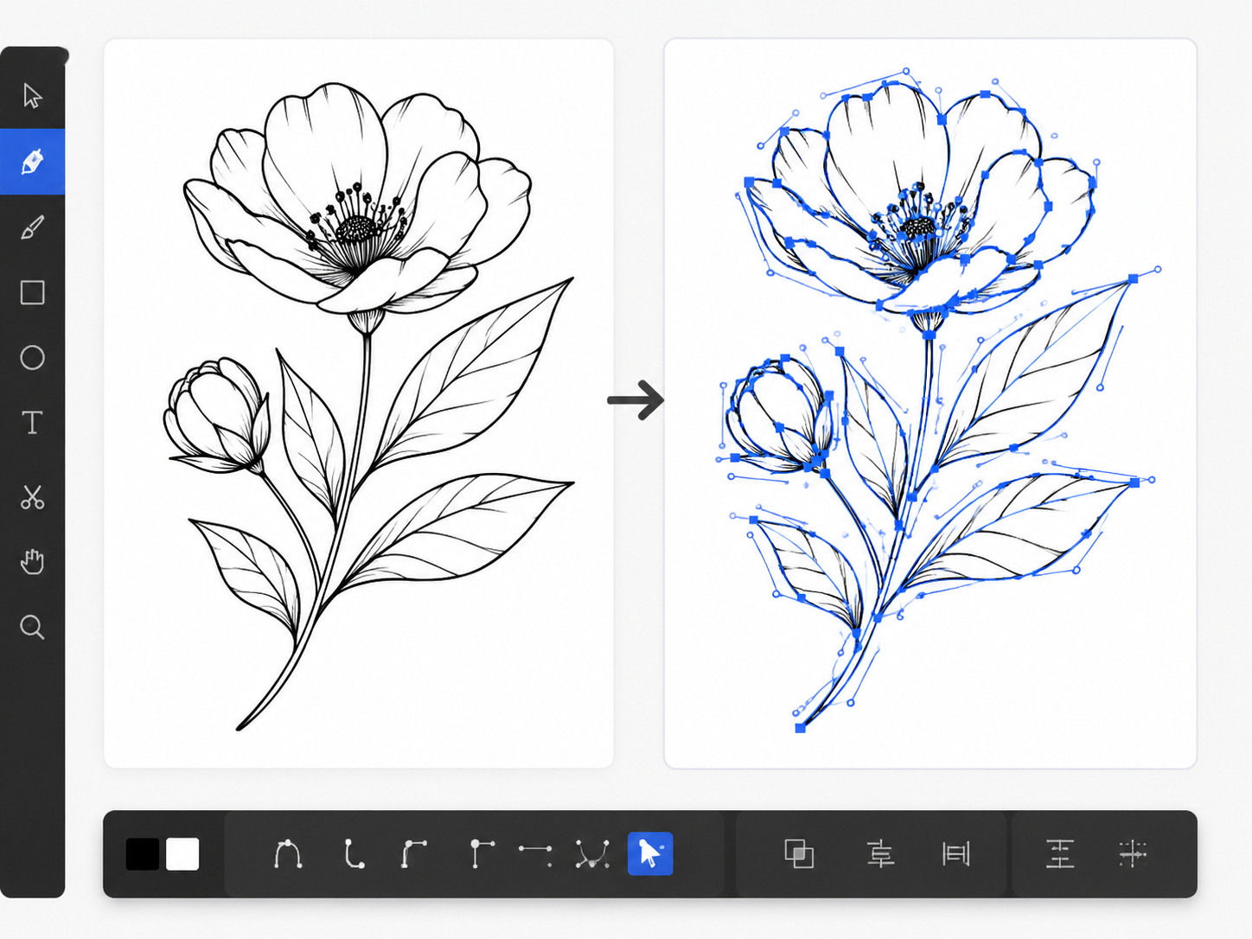Click the align objects icon
The image size is (1252, 939).
click(x=880, y=854)
